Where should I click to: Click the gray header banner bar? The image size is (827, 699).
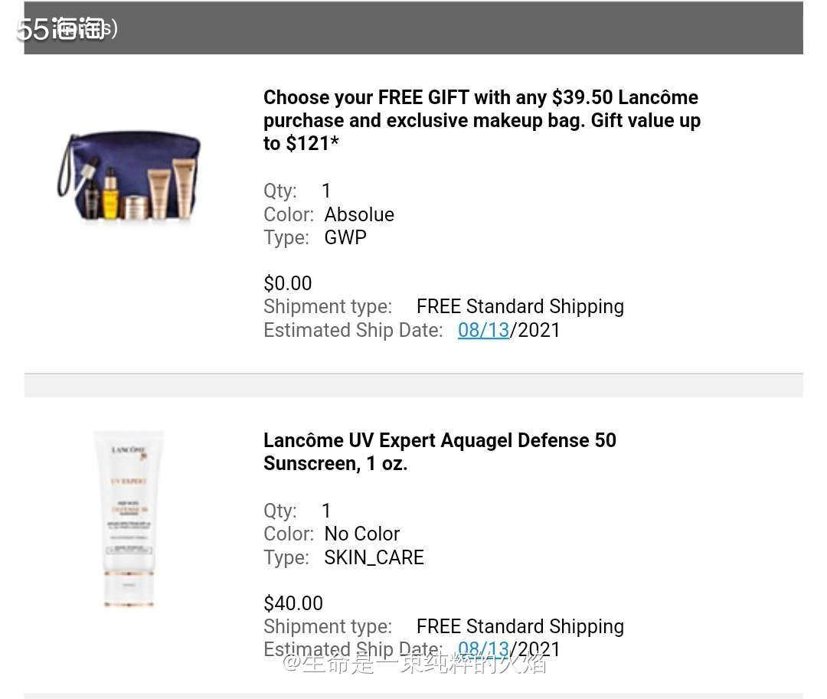click(413, 28)
